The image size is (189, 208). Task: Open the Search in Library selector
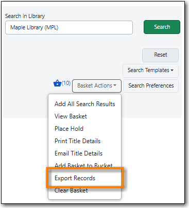click(x=69, y=28)
